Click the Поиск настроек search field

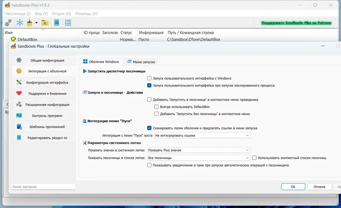tap(44, 187)
